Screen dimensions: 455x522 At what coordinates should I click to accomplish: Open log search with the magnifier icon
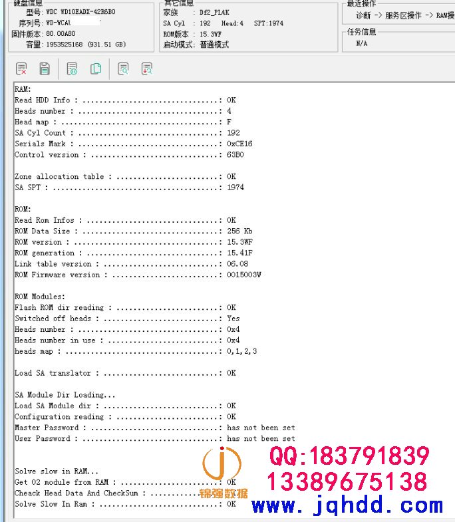click(x=123, y=69)
